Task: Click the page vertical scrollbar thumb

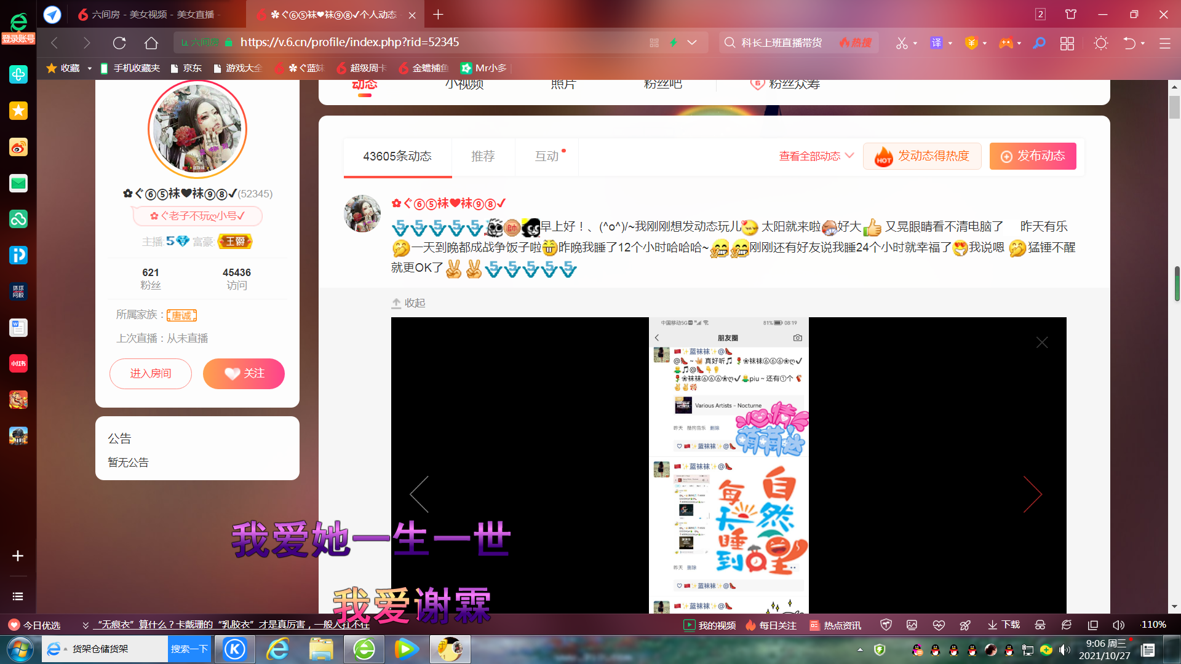Action: tap(1175, 107)
